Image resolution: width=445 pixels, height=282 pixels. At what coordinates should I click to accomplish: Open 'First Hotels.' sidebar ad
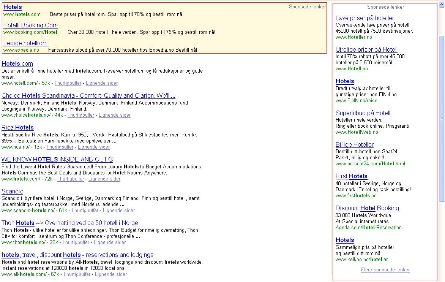pos(352,176)
